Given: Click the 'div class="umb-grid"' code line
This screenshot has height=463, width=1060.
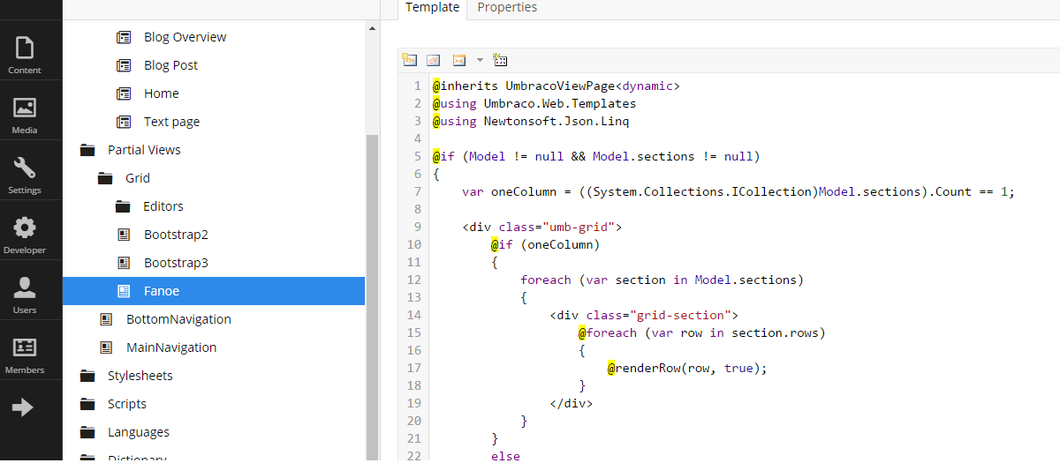Looking at the screenshot, I should tap(541, 227).
